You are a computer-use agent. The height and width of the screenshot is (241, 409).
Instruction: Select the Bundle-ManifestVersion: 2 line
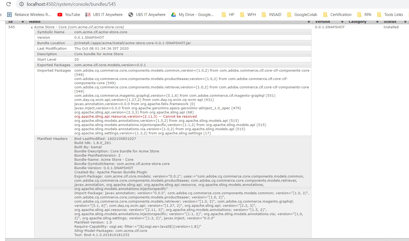click(x=97, y=156)
